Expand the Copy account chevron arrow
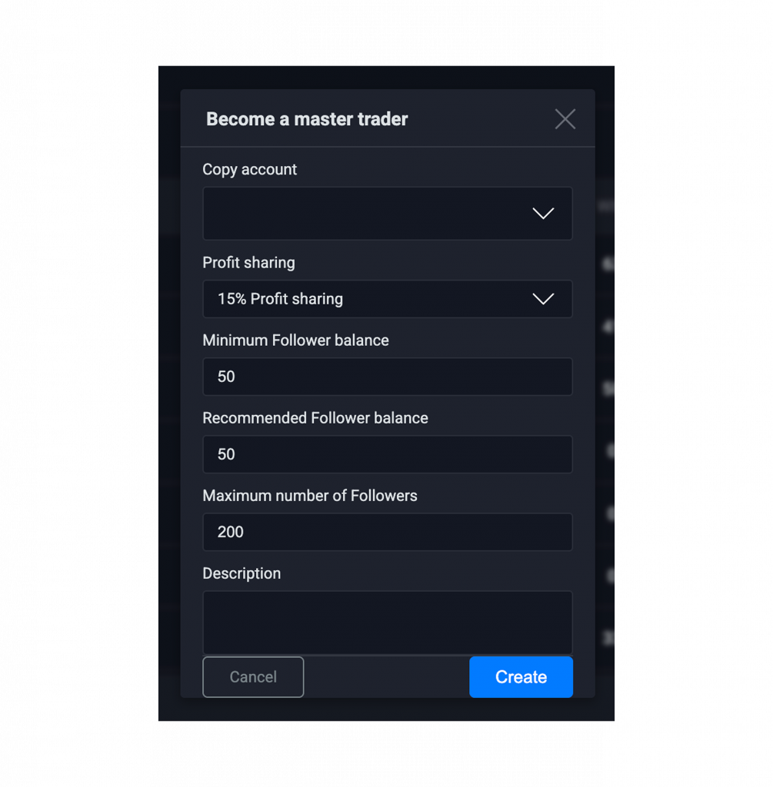The image size is (773, 787). [543, 214]
